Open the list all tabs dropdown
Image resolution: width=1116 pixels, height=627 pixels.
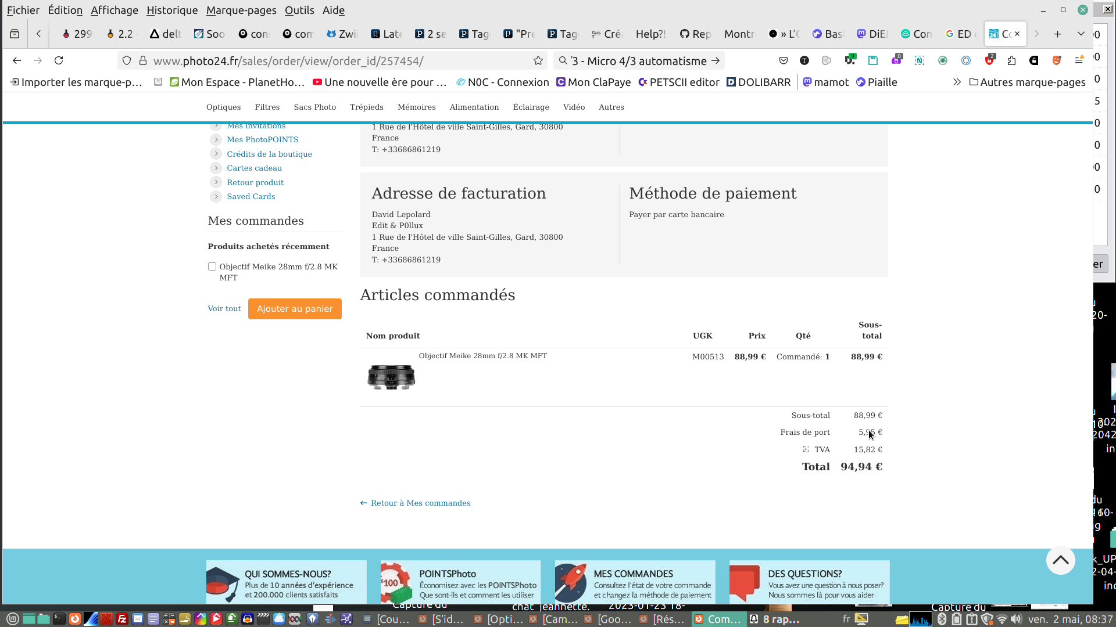point(1081,34)
